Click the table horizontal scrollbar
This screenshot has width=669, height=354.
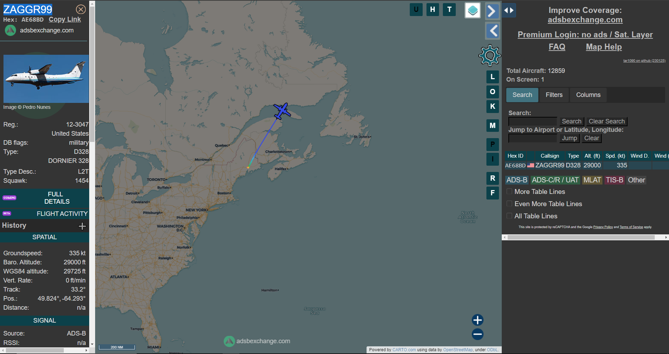tap(581, 237)
